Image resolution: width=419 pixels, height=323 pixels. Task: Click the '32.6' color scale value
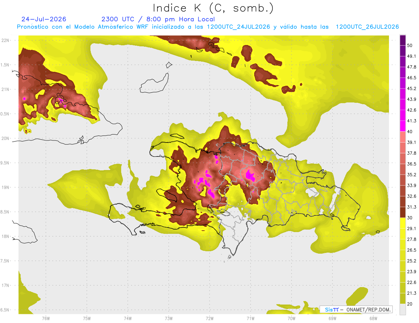(x=411, y=196)
